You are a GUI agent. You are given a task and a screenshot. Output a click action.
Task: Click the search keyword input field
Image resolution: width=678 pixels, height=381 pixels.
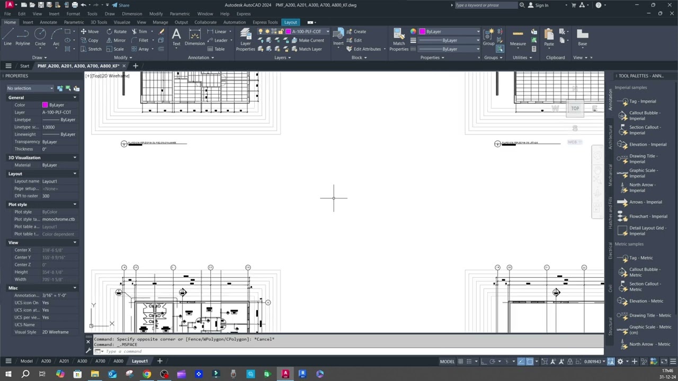[486, 5]
